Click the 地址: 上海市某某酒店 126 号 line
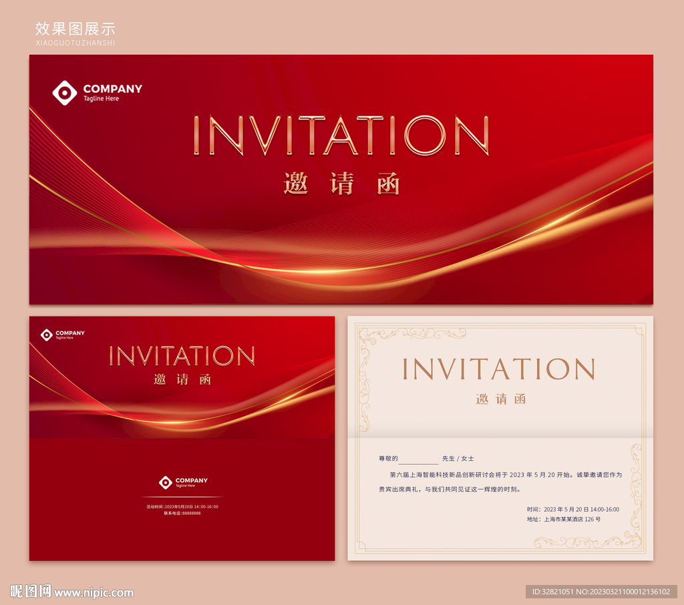Viewport: 684px width, 605px height. pyautogui.click(x=564, y=519)
